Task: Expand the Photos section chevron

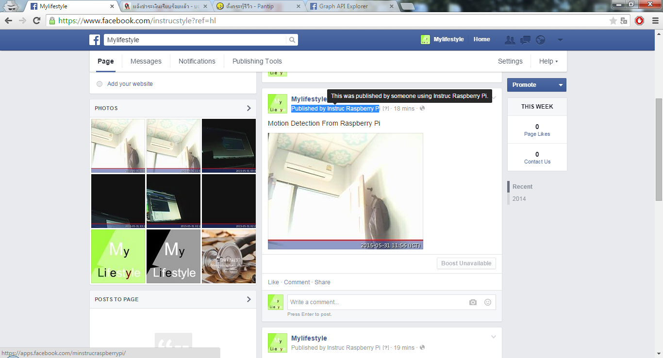Action: [249, 108]
